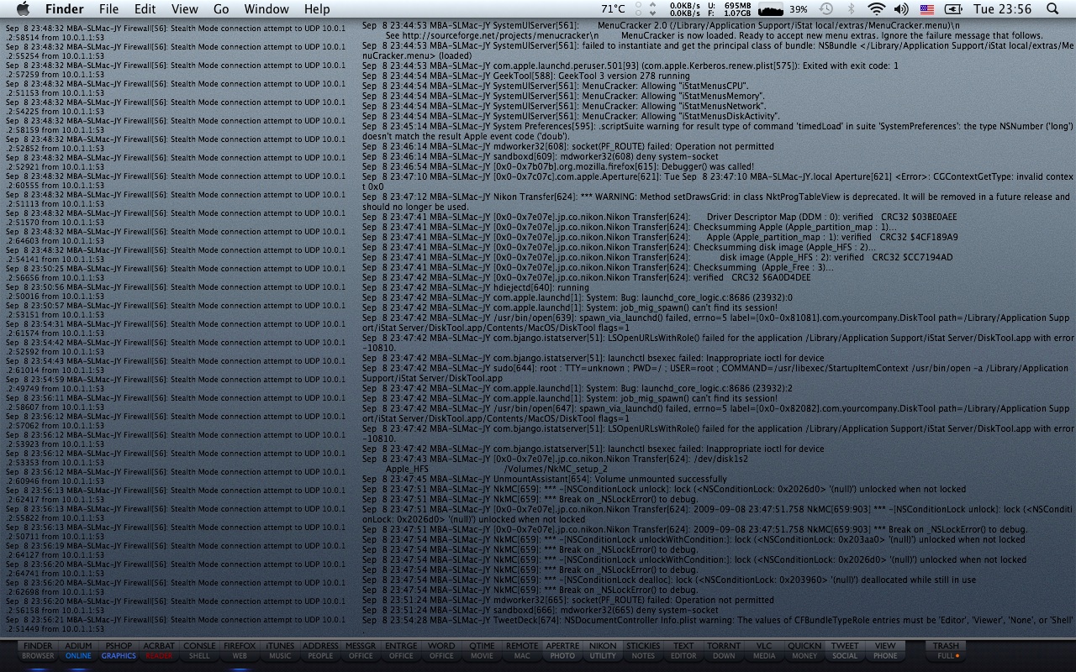Screen dimensions: 1076x672
Task: Click 'Debugger() was called!' firefox log line
Action: tap(558, 166)
